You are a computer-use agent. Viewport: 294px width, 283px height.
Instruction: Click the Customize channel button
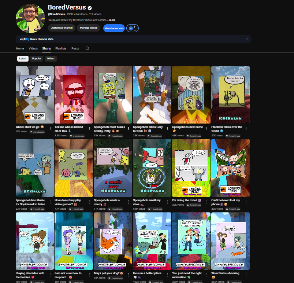(62, 28)
